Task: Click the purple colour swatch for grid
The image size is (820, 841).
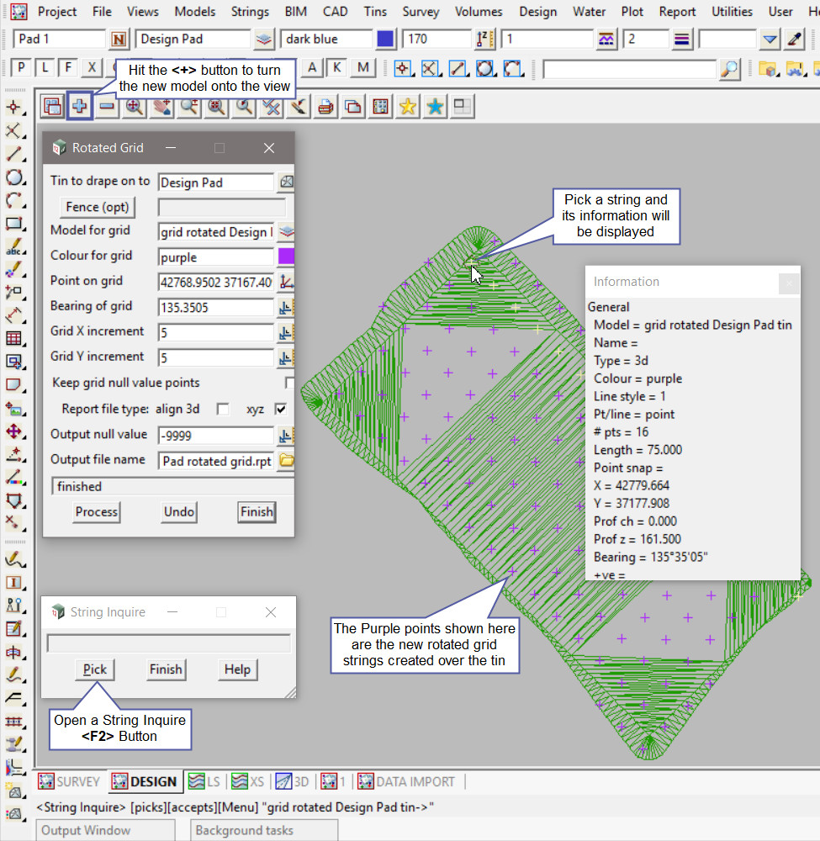Action: click(286, 257)
